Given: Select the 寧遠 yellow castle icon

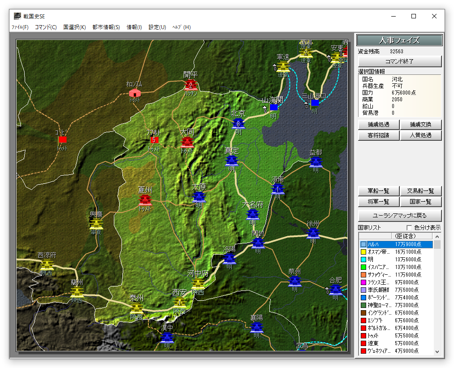Looking at the screenshot, I should (283, 67).
